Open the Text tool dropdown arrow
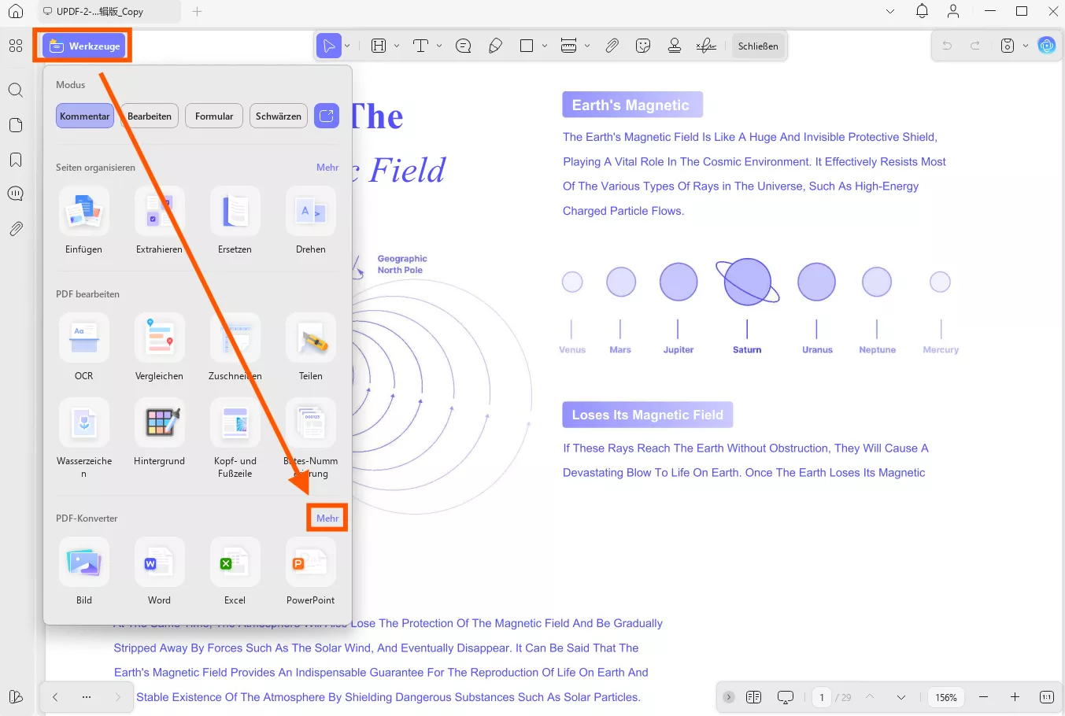The image size is (1065, 716). 438,46
